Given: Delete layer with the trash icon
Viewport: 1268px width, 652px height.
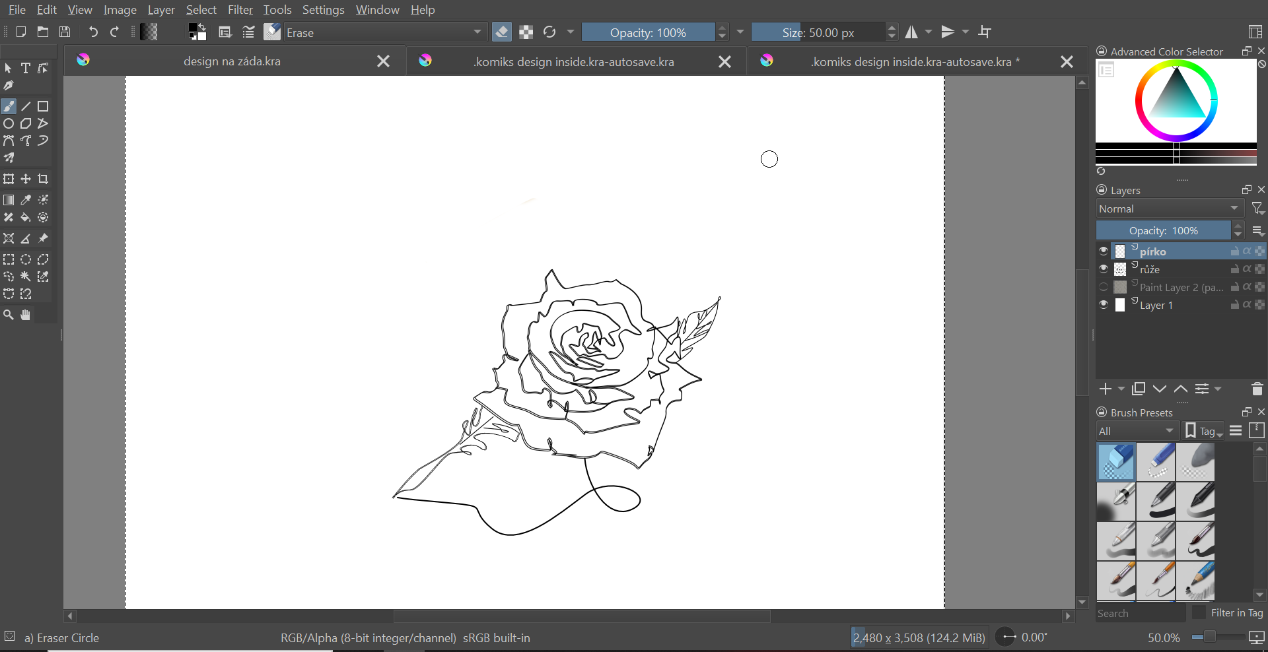Looking at the screenshot, I should pyautogui.click(x=1257, y=389).
